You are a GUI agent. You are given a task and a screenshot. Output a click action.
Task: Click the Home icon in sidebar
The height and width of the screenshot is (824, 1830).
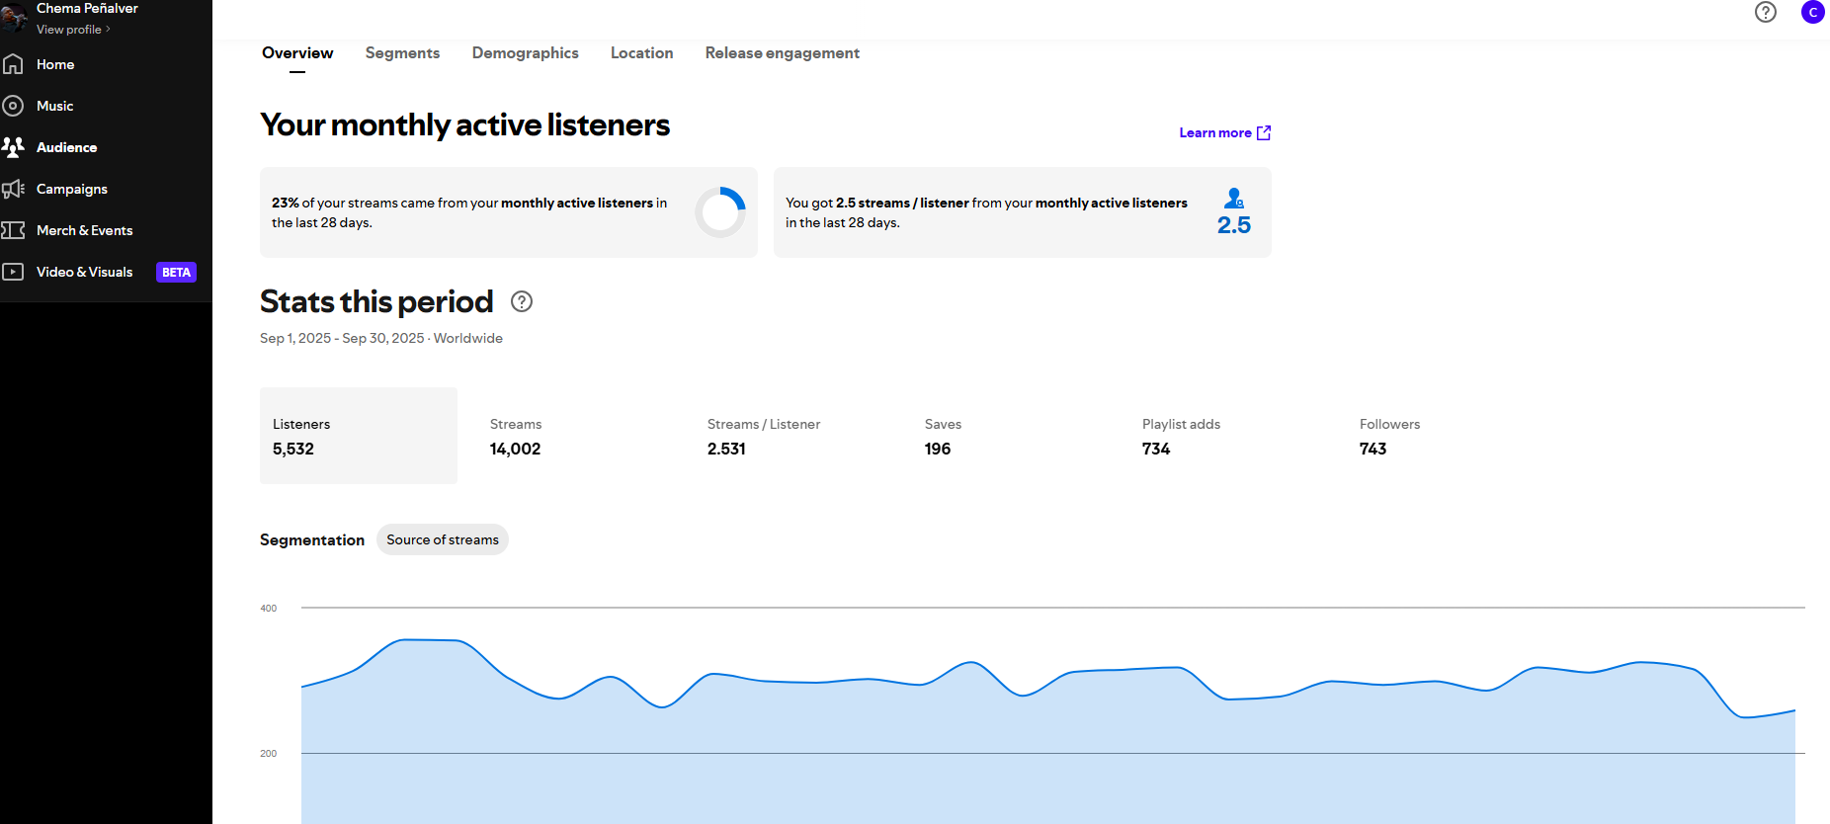(x=13, y=64)
